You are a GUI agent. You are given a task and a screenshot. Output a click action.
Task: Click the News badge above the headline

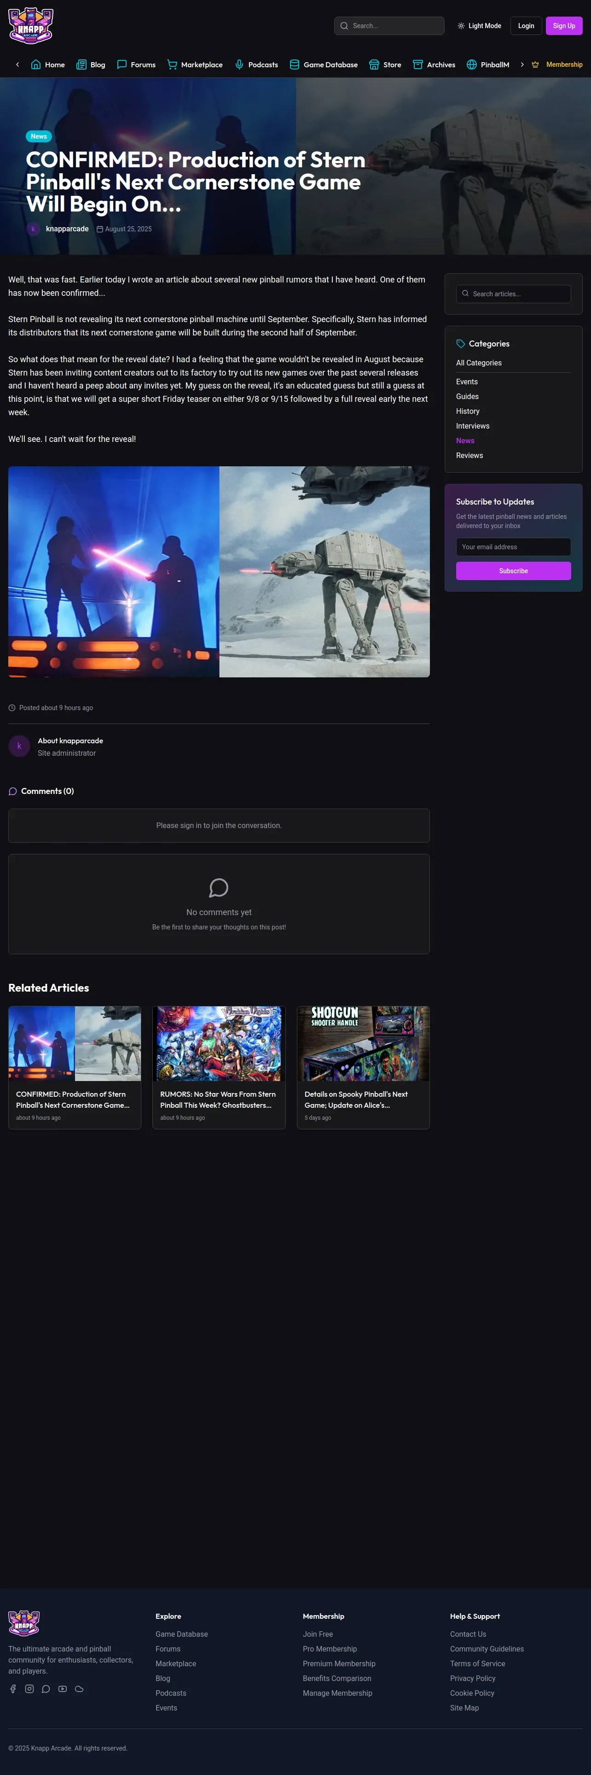(39, 136)
